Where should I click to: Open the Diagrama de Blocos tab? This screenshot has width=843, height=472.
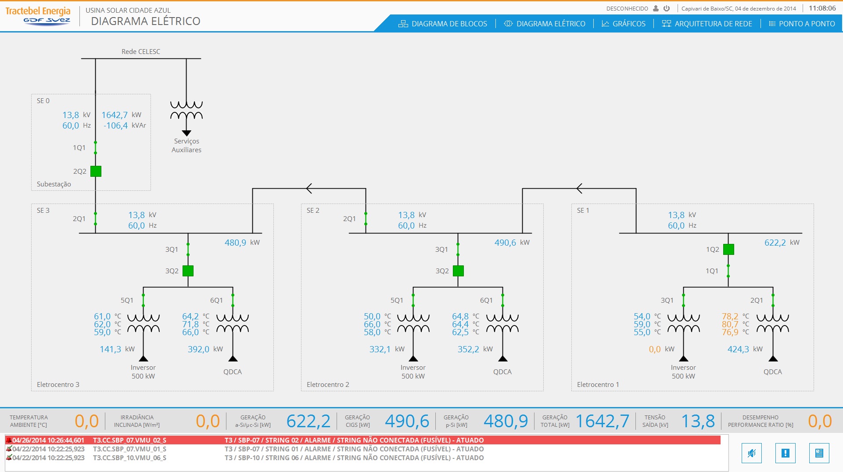click(x=443, y=24)
